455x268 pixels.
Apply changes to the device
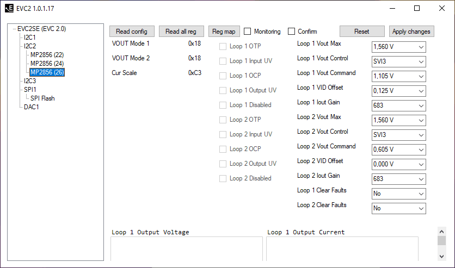pos(411,32)
